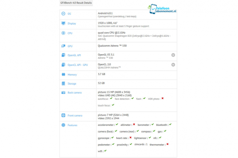Click the Back camera icon

(63, 93)
